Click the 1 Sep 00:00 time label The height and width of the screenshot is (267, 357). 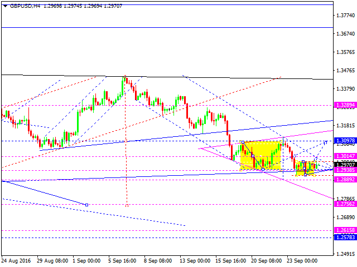point(86,261)
